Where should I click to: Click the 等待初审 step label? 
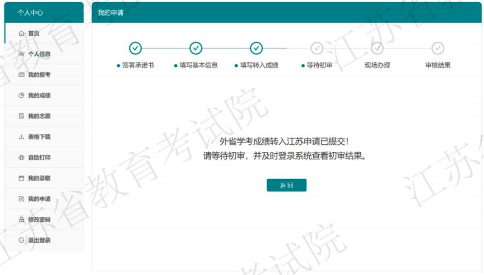pos(319,65)
